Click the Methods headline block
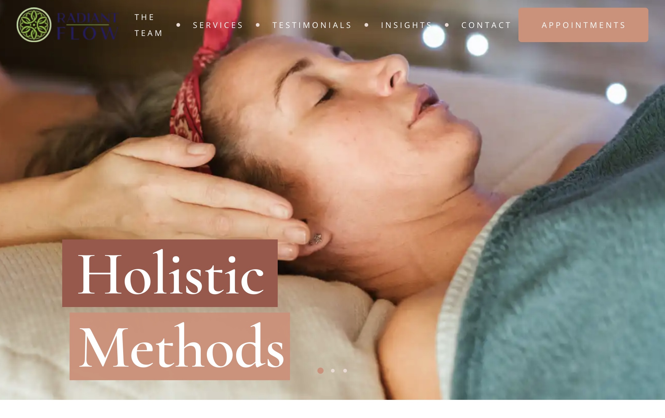 [x=180, y=346]
